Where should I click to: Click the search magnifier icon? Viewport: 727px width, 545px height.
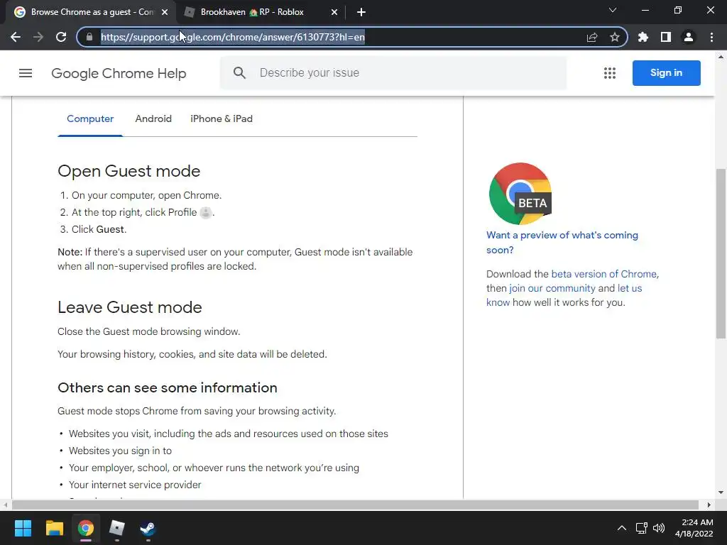click(239, 73)
